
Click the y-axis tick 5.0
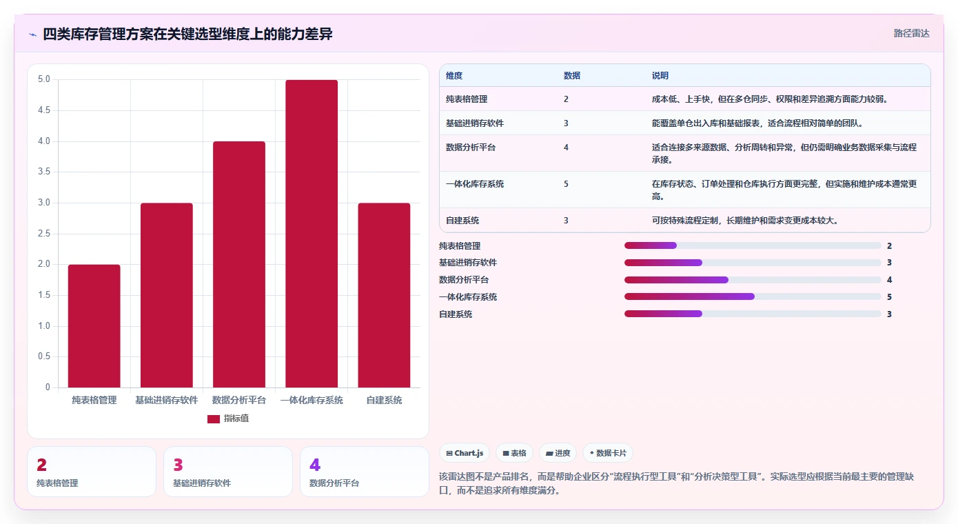[x=43, y=79]
